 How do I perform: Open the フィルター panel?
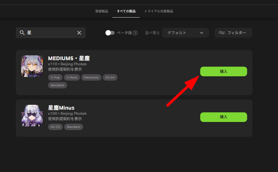click(x=233, y=33)
